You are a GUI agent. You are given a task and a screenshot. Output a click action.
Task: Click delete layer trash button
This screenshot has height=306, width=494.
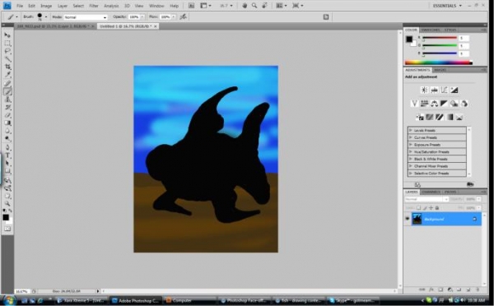478,290
